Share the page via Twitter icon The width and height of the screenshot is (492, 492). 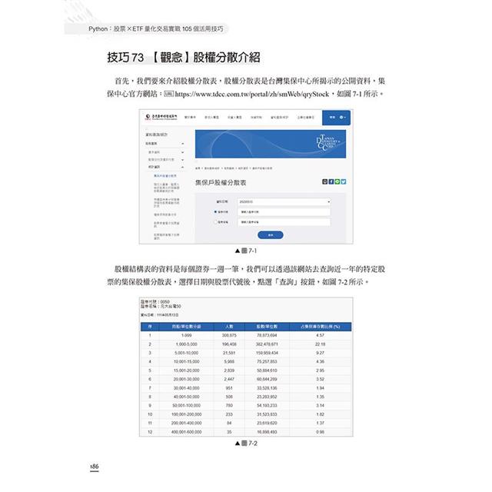click(344, 181)
